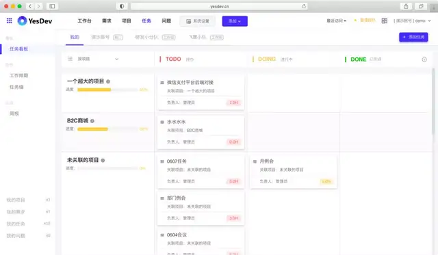
Task: Switch to the 演示账号 tab
Action: click(107, 37)
